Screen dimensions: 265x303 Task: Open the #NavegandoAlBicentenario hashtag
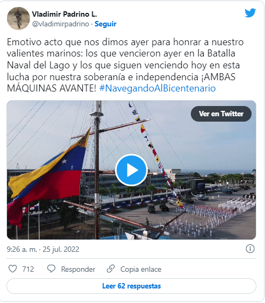pyautogui.click(x=157, y=88)
